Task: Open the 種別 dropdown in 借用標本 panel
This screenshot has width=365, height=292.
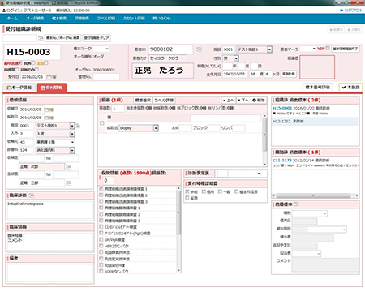Action: pos(310,213)
